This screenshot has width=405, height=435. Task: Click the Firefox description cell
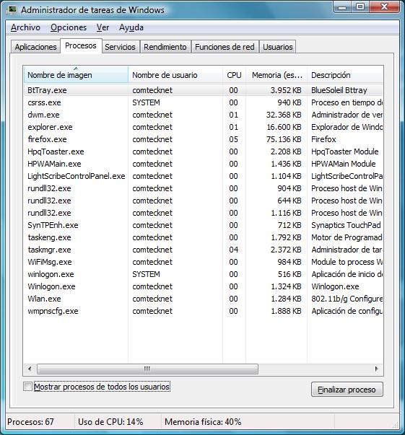pos(323,139)
